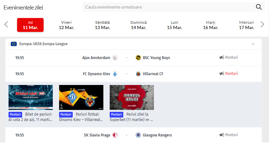Click the SK Slavia Praga logo
The width and height of the screenshot is (269, 145).
(115, 135)
